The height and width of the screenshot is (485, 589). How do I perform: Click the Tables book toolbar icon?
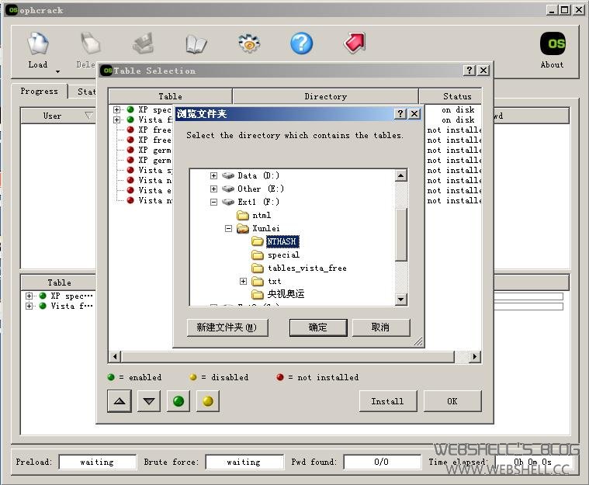coord(196,44)
